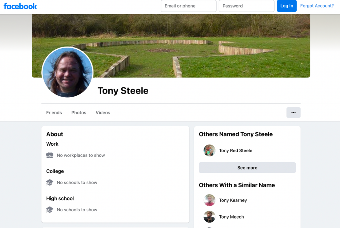Image resolution: width=340 pixels, height=228 pixels.
Task: Switch to the Friends tab
Action: pos(54,113)
